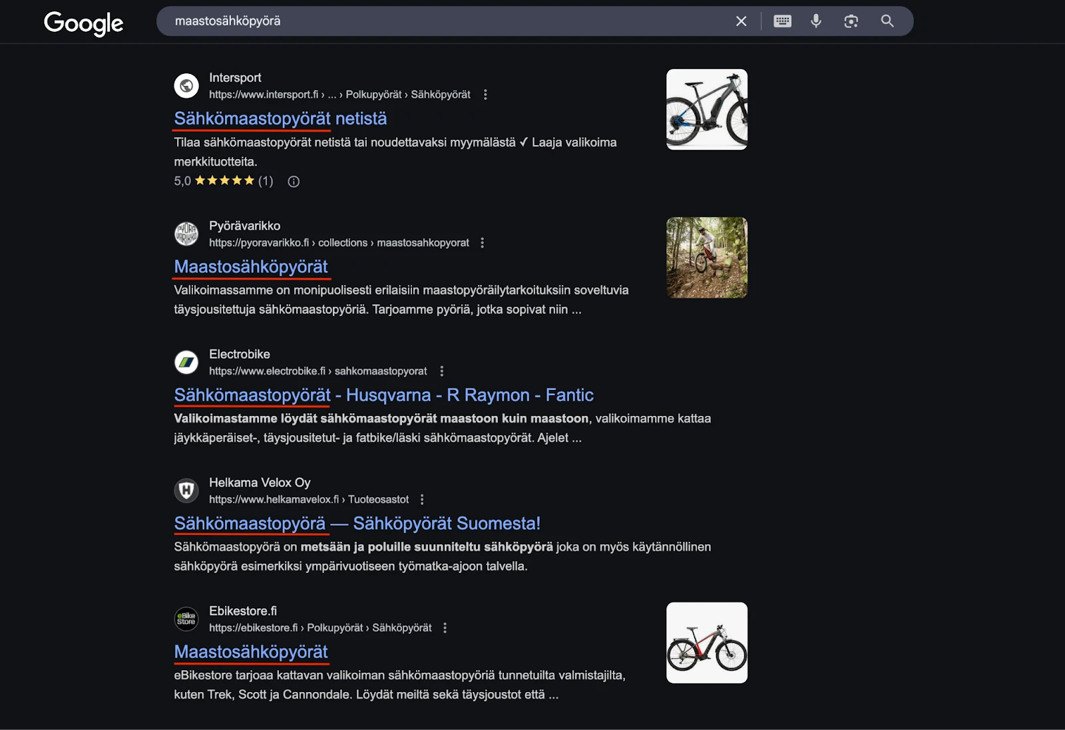Click the info icon beside the 5,0 rating
1065x730 pixels.
point(294,182)
